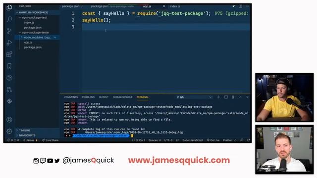Click the @jamesQquick handle text
Viewport: 317px width, 178px height.
(x=88, y=160)
